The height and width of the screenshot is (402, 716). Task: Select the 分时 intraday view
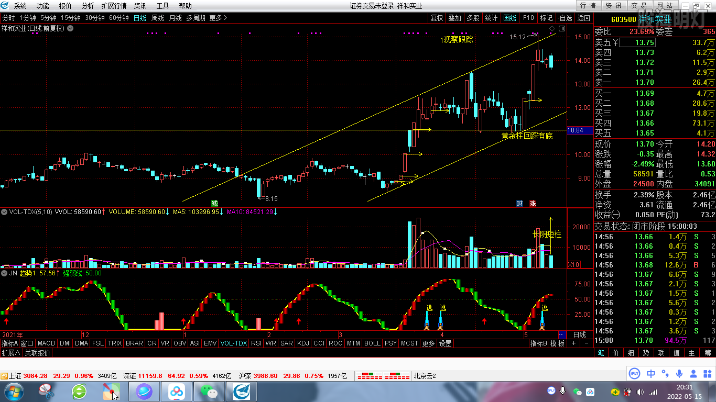[x=8, y=18]
